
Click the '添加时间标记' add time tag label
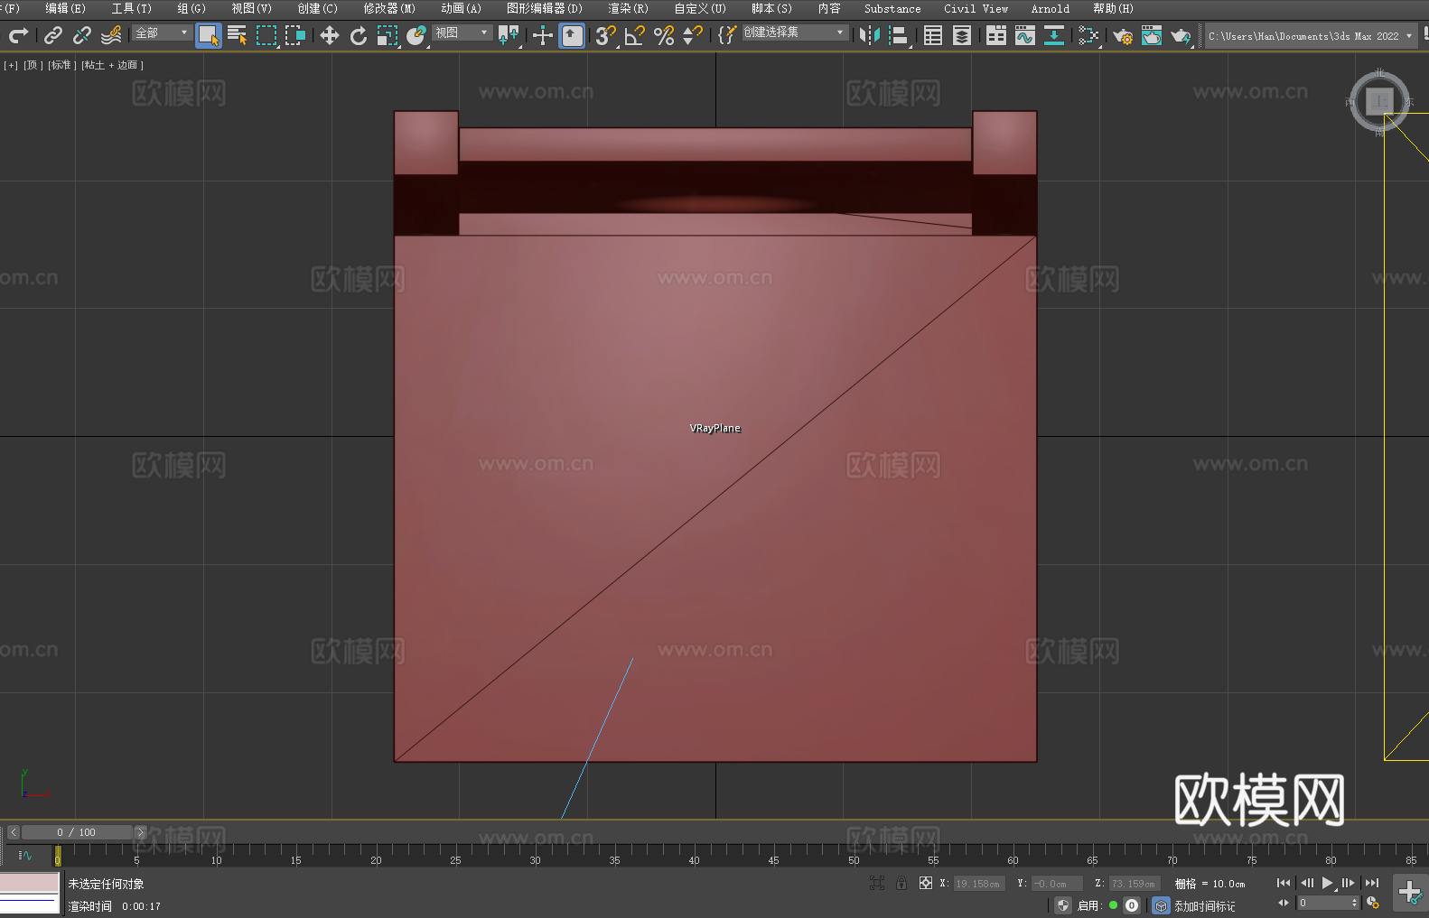1204,905
